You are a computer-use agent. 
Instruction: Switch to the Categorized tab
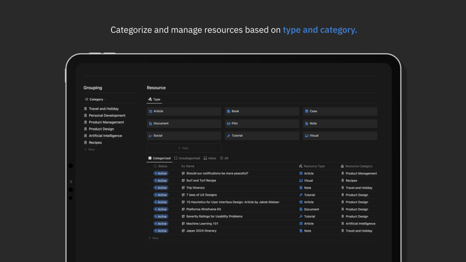point(160,158)
